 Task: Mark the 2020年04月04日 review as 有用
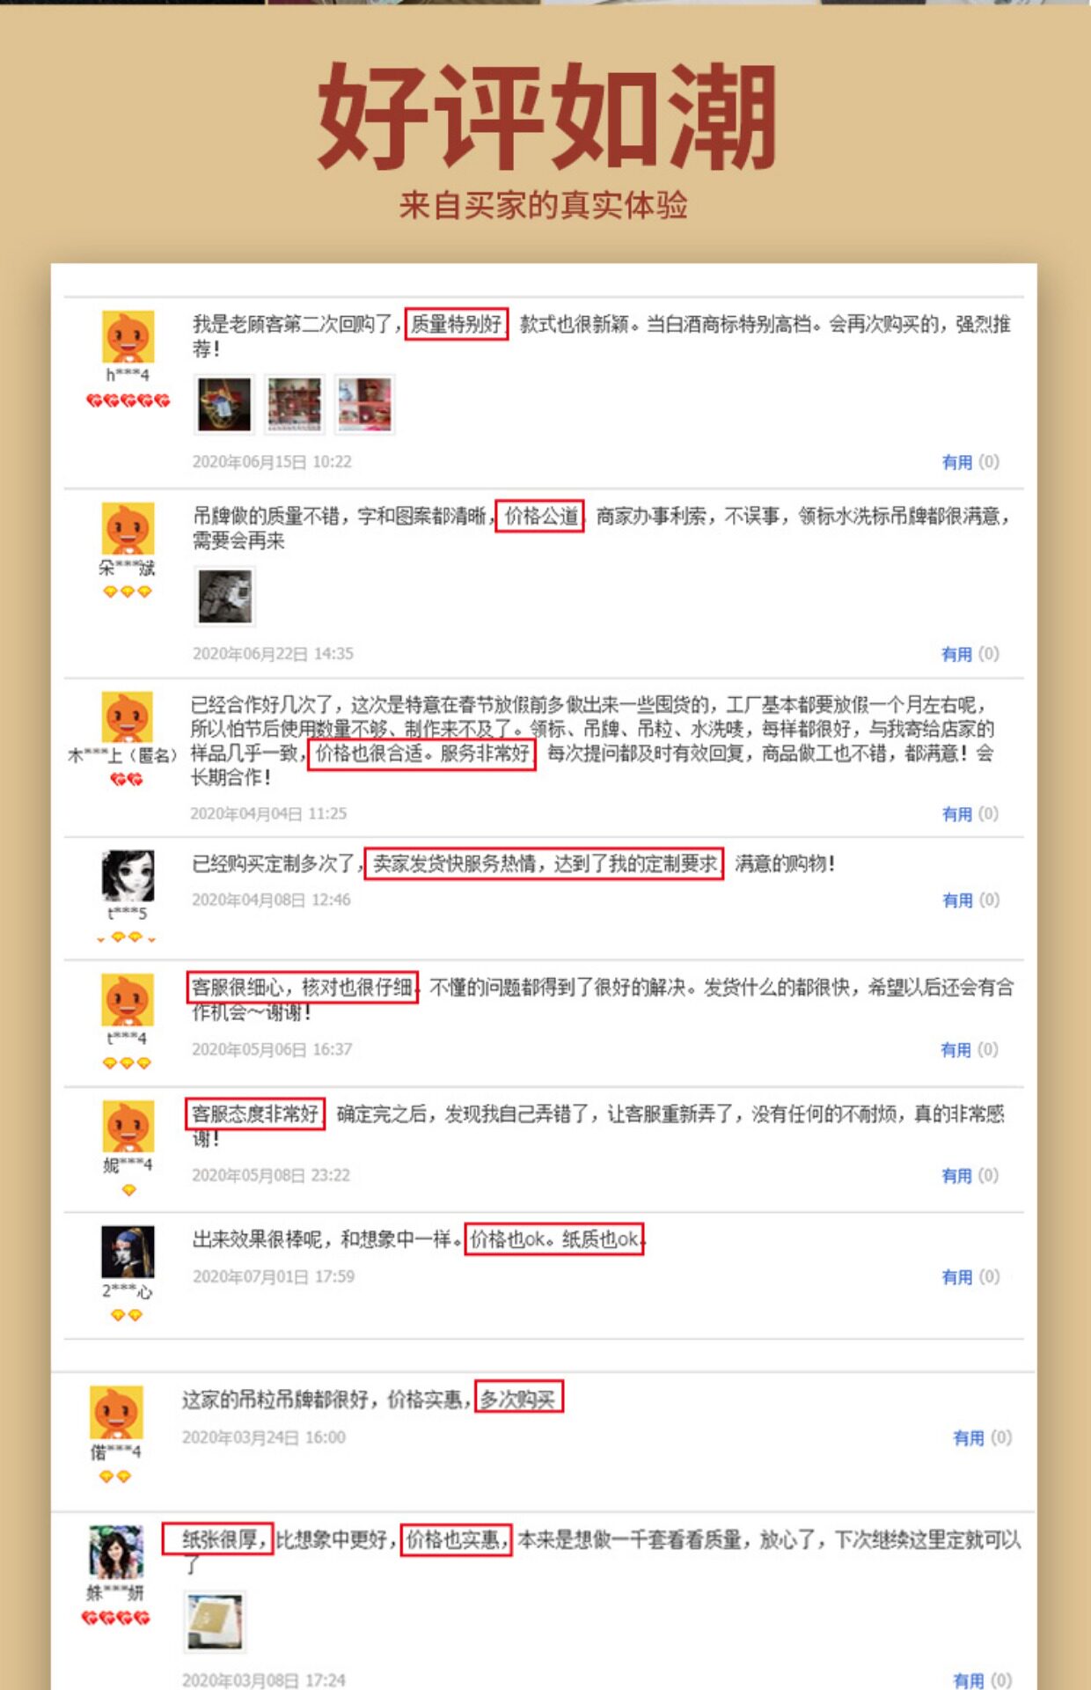(x=957, y=814)
